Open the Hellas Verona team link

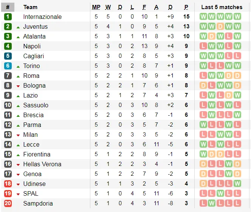42,164
